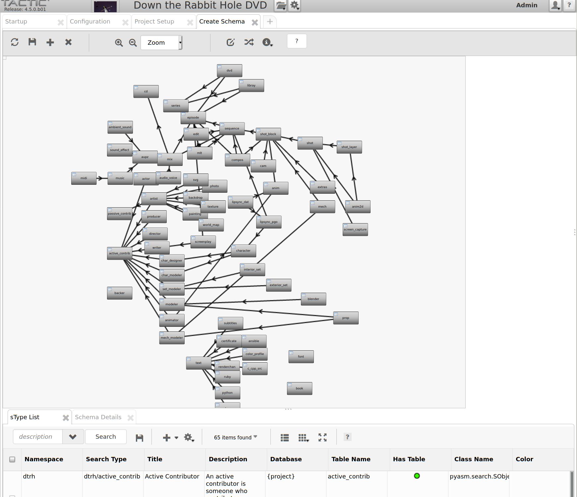This screenshot has height=497, width=577.
Task: Switch to the Project Setup tab
Action: tap(154, 22)
